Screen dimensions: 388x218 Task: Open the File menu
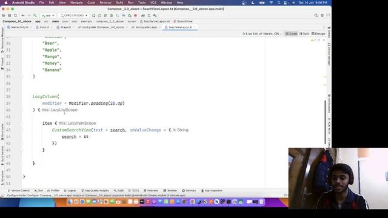point(42,2)
